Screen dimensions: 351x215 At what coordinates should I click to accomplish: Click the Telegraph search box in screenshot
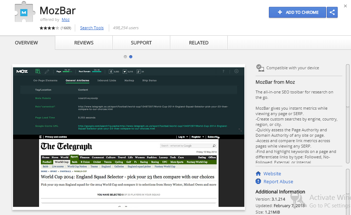point(188,146)
